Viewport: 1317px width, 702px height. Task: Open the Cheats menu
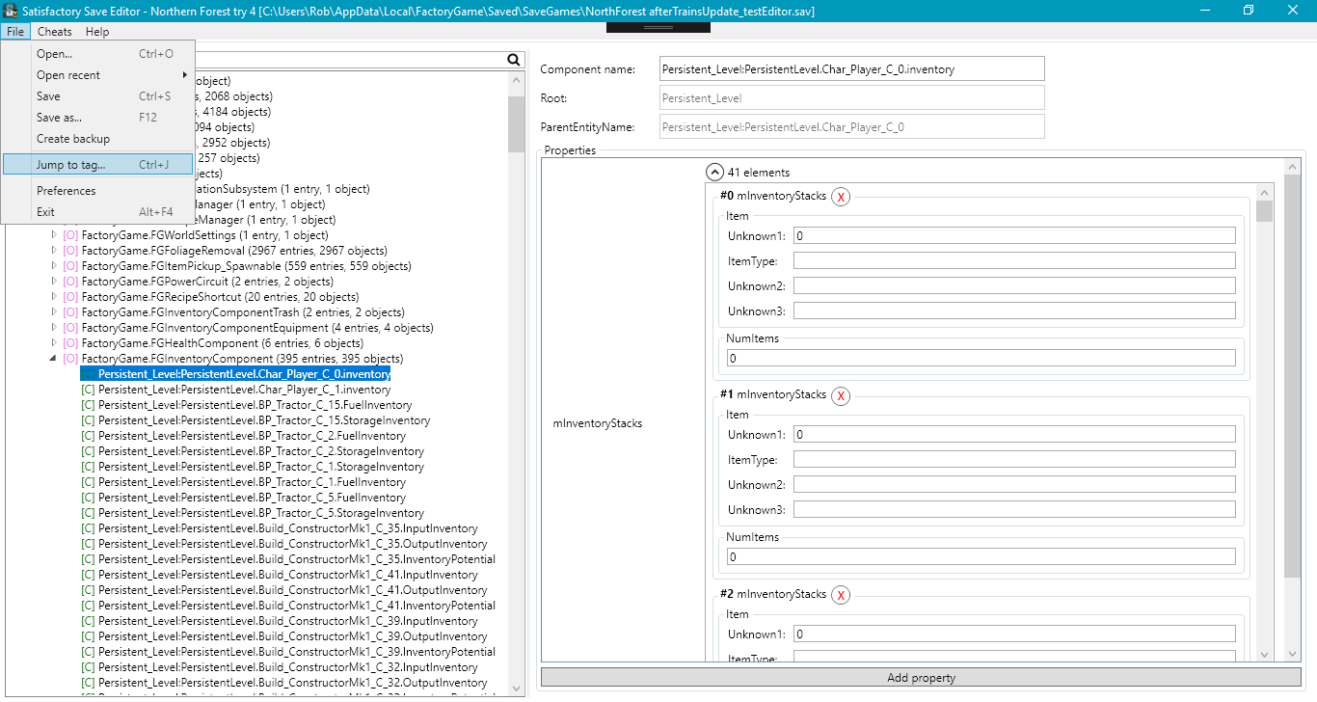click(55, 32)
